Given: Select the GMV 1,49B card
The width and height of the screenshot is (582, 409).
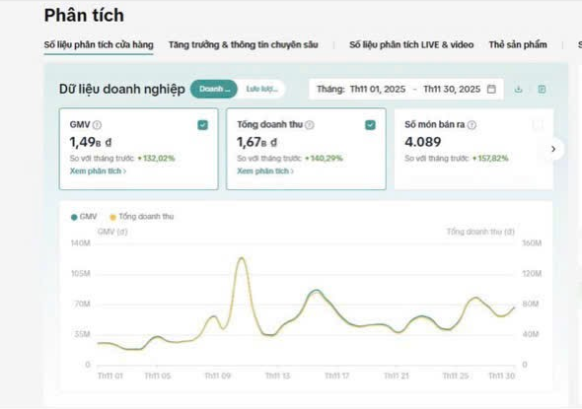Looking at the screenshot, I should (138, 149).
